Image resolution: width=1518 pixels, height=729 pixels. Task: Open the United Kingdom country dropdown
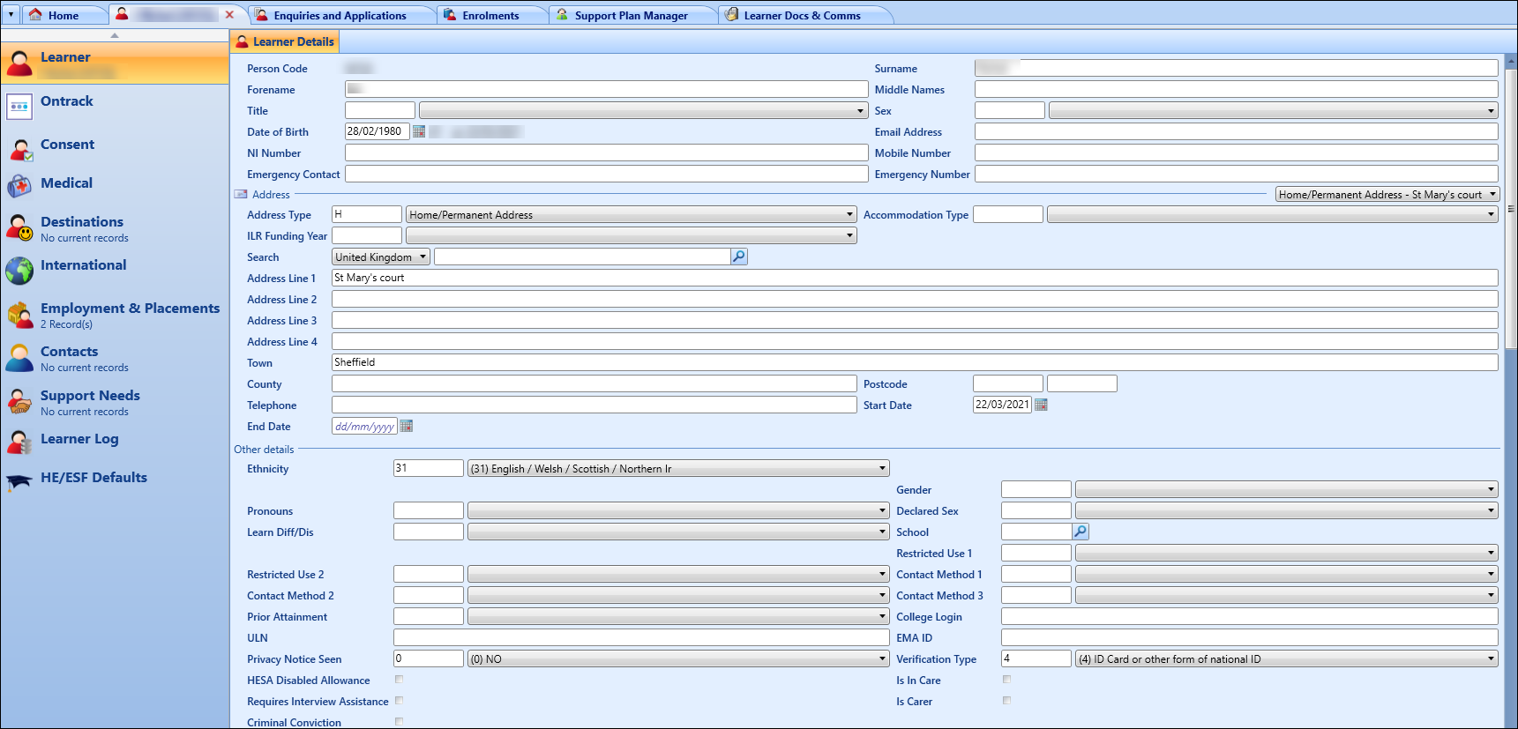coord(380,257)
